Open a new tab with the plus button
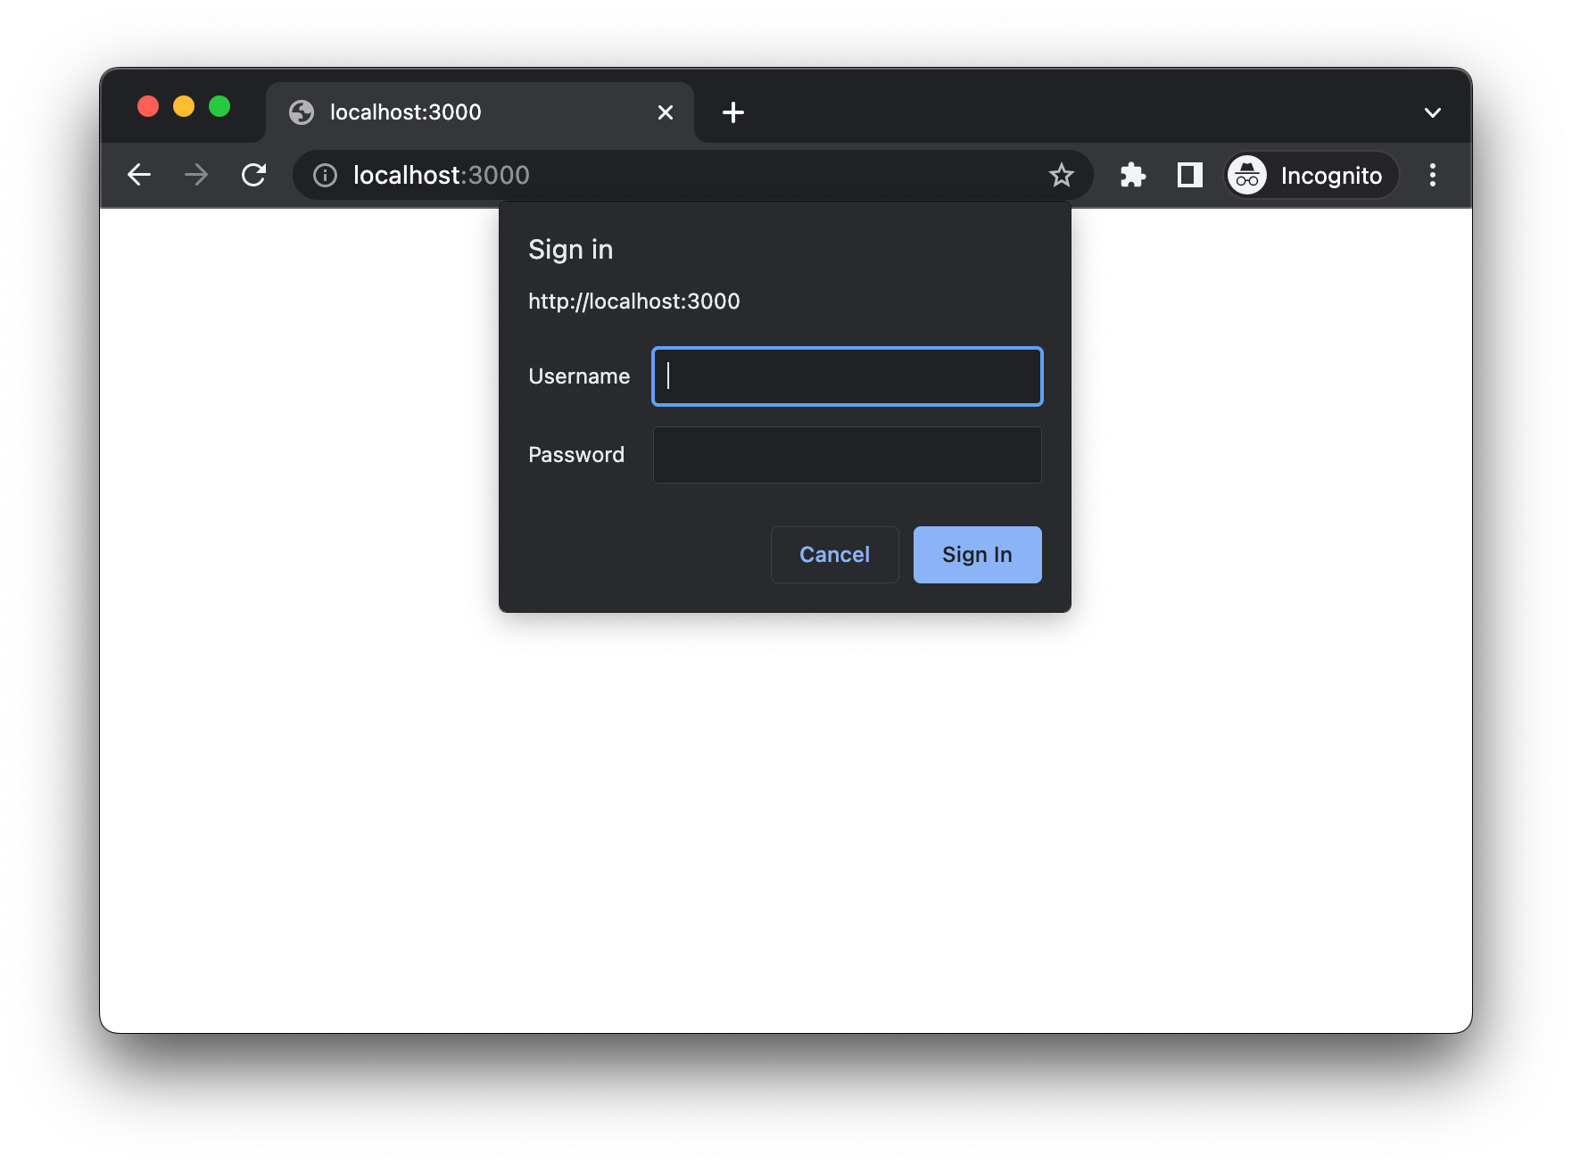This screenshot has height=1165, width=1572. tap(733, 112)
